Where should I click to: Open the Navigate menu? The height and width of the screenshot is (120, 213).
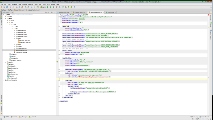[14, 4]
